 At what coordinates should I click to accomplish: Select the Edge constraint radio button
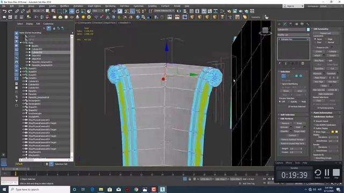pyautogui.click(x=326, y=39)
